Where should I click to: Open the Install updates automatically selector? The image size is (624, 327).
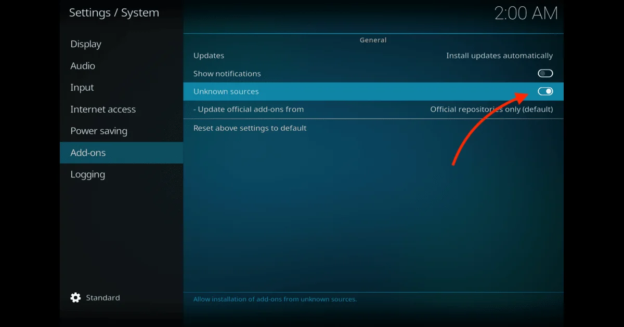click(499, 56)
